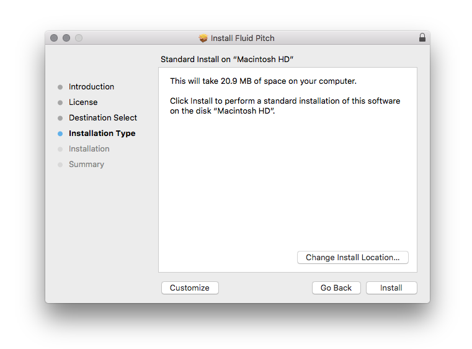Select the Installation Type step label
The image size is (472, 349).
click(x=102, y=134)
